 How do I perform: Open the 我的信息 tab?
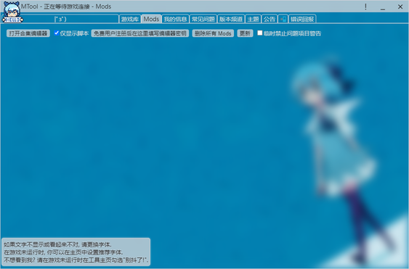(175, 19)
